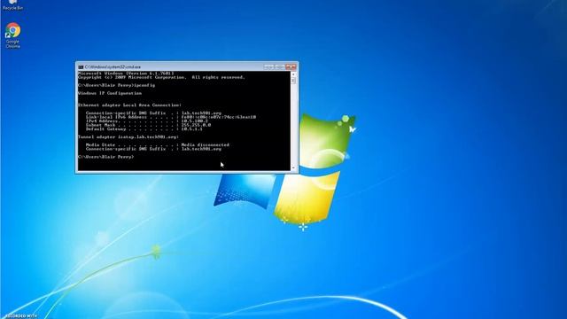The height and width of the screenshot is (319, 567).
Task: Open the Google Chrome desktop shortcut
Action: click(x=12, y=35)
